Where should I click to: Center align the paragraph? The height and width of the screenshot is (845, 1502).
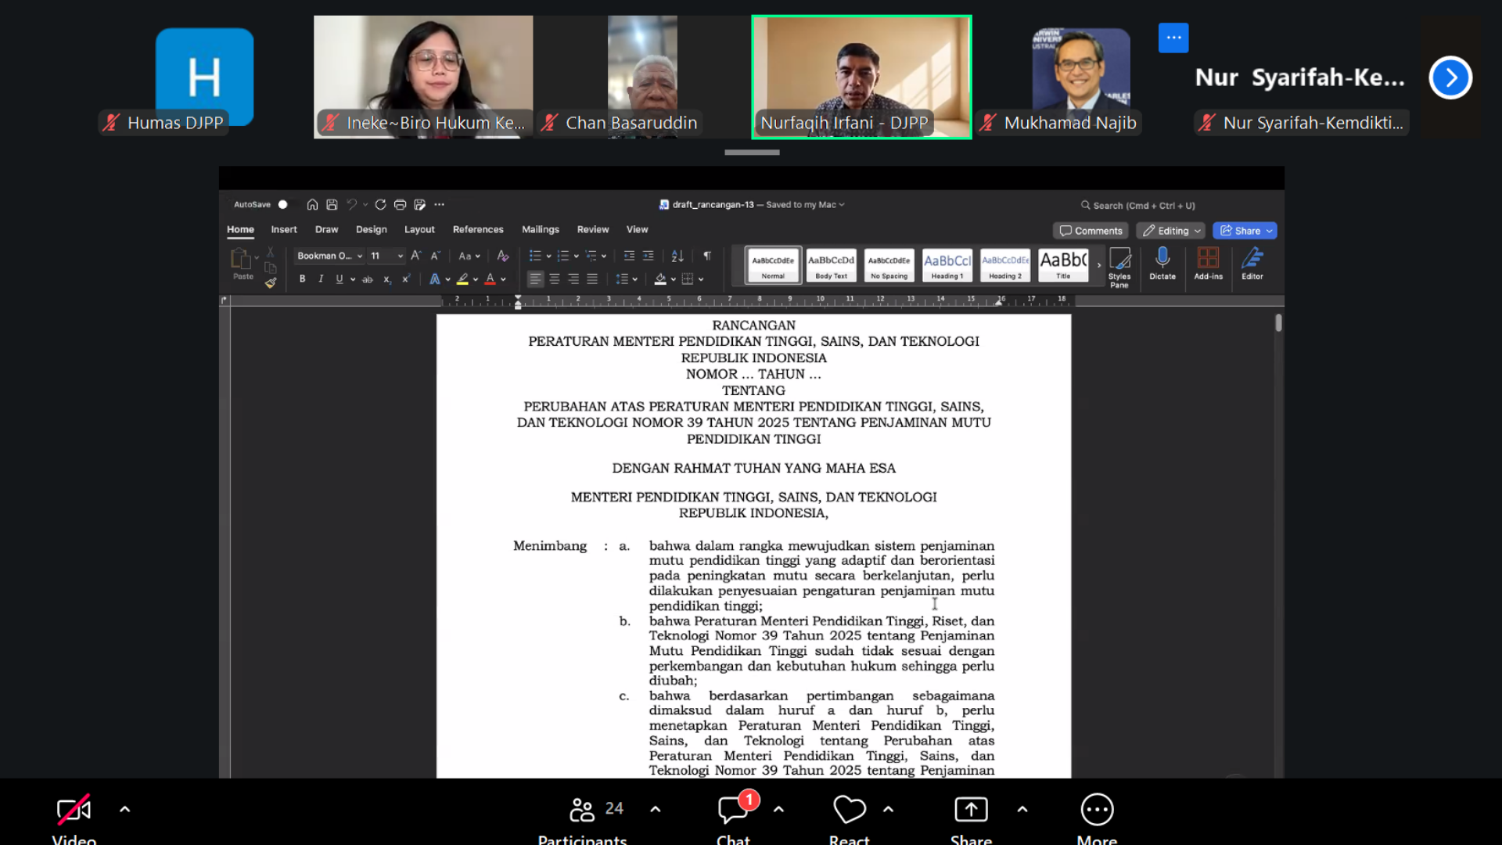555,279
